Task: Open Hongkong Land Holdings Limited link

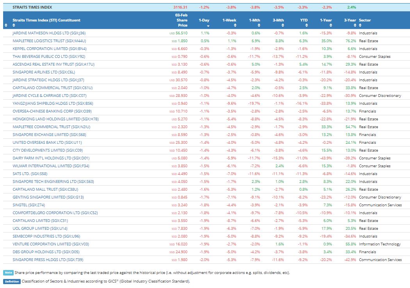Action: [x=55, y=119]
